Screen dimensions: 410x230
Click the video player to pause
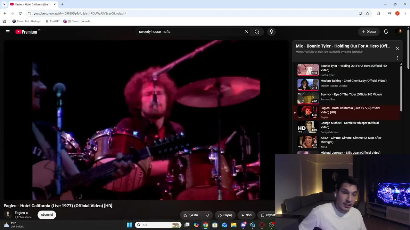pos(146,120)
